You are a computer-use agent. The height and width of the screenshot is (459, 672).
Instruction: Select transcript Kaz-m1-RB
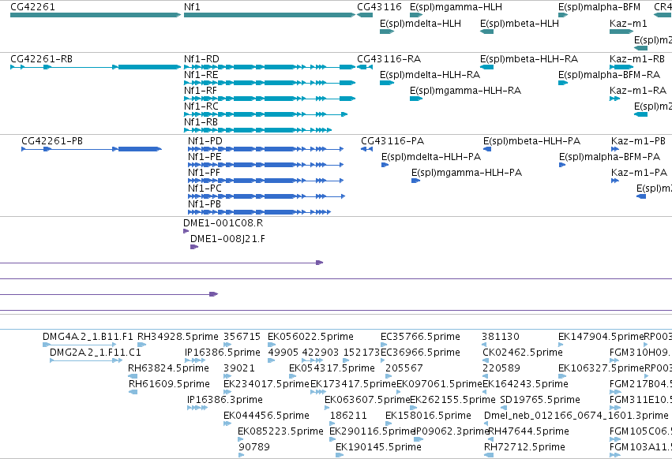(x=621, y=67)
